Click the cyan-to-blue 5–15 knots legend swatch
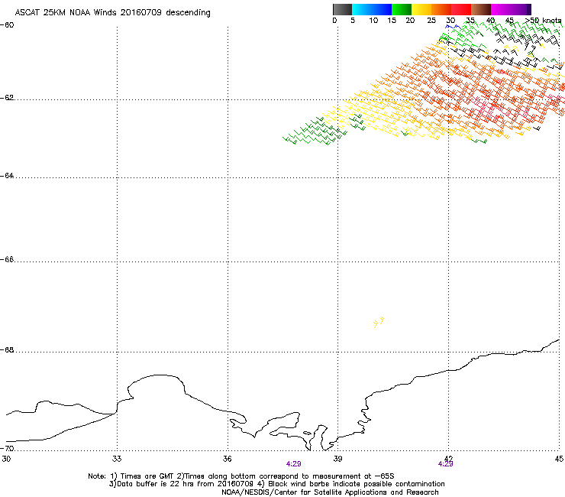The height and width of the screenshot is (497, 565). coord(372,9)
